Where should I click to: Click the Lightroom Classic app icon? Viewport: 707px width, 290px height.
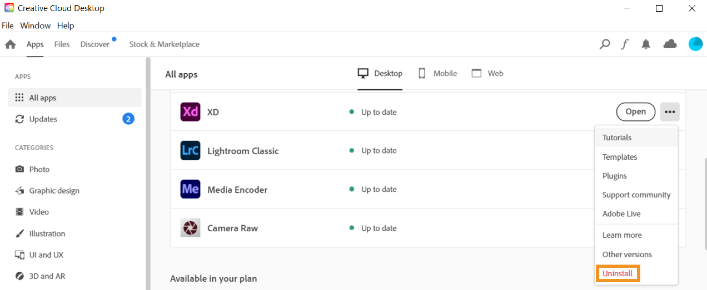[190, 151]
